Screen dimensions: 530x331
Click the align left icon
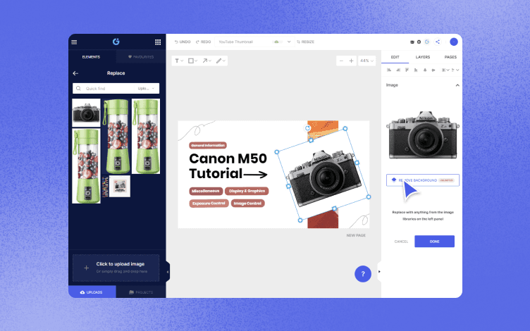pyautogui.click(x=389, y=70)
